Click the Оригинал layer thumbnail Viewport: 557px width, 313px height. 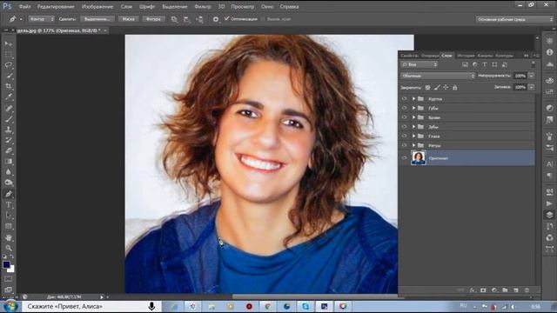[x=419, y=158]
